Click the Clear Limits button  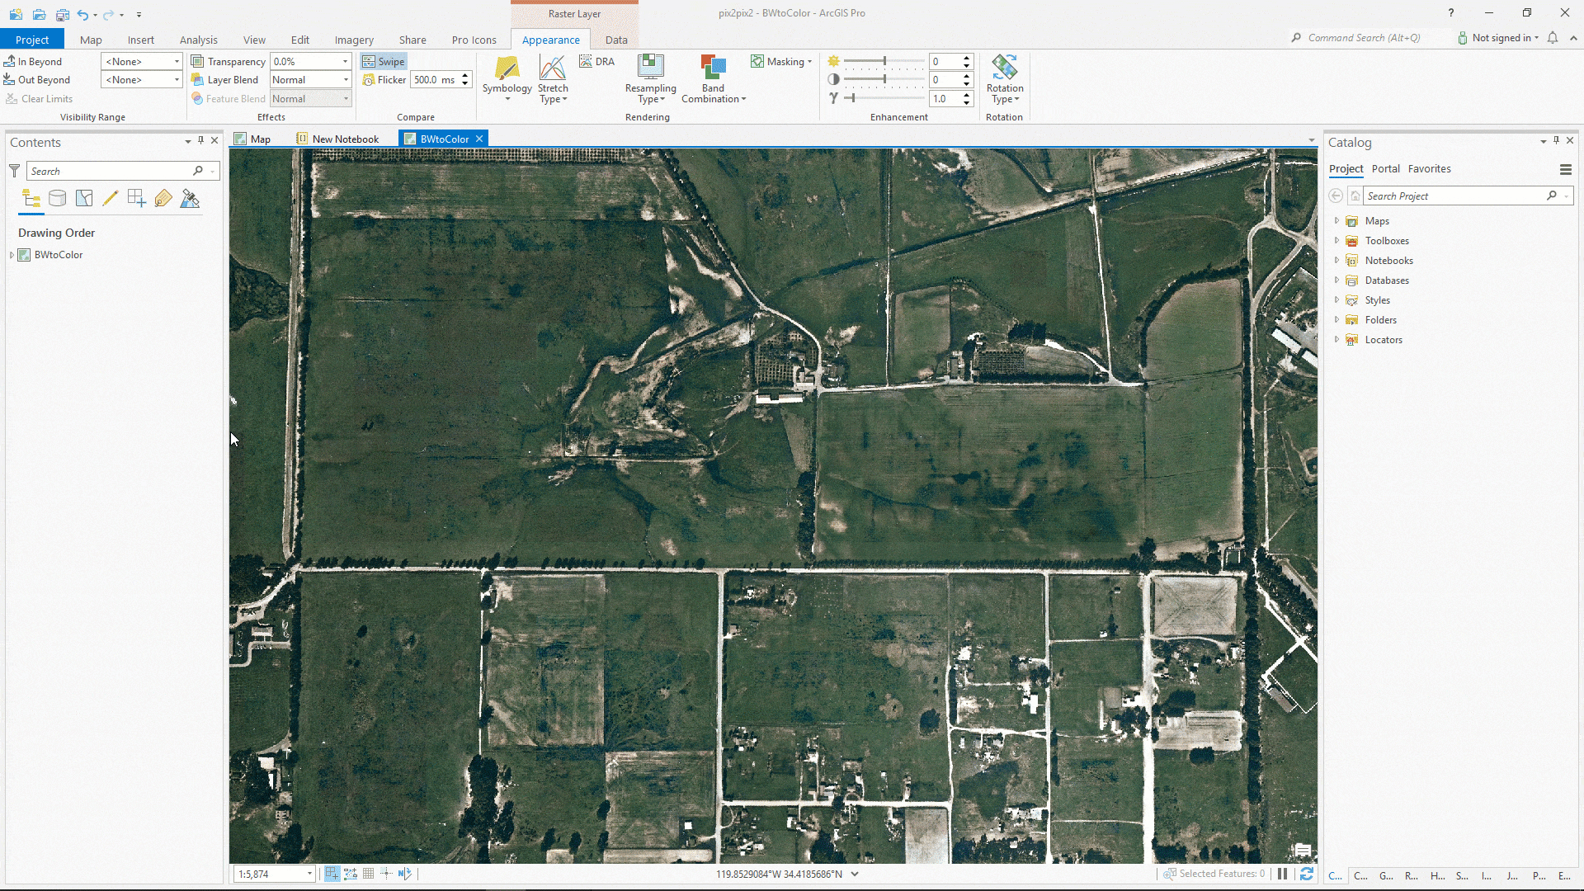click(x=39, y=98)
